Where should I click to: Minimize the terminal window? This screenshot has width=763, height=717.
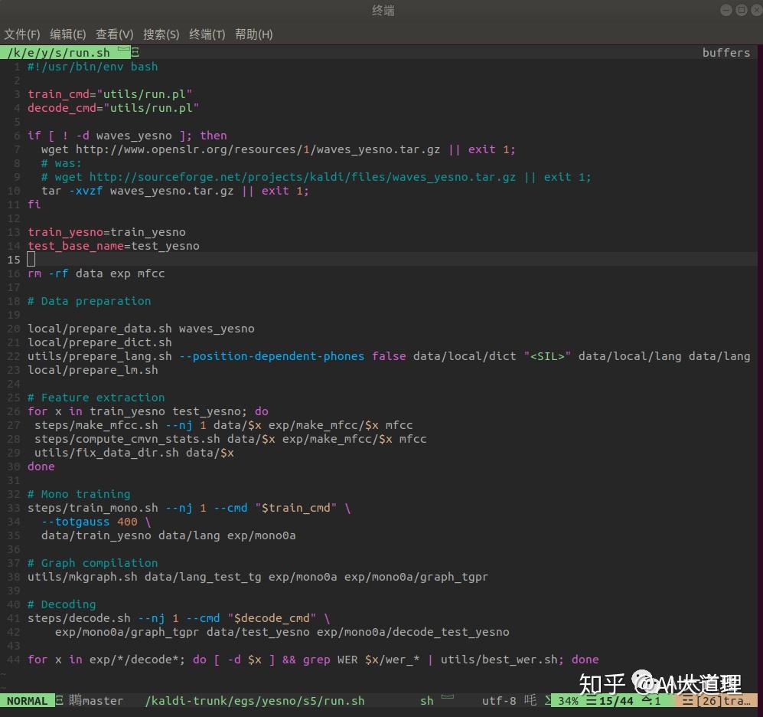[726, 10]
